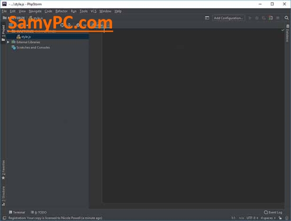The width and height of the screenshot is (291, 221).
Task: Open the TODO tool window
Action: coord(39,213)
